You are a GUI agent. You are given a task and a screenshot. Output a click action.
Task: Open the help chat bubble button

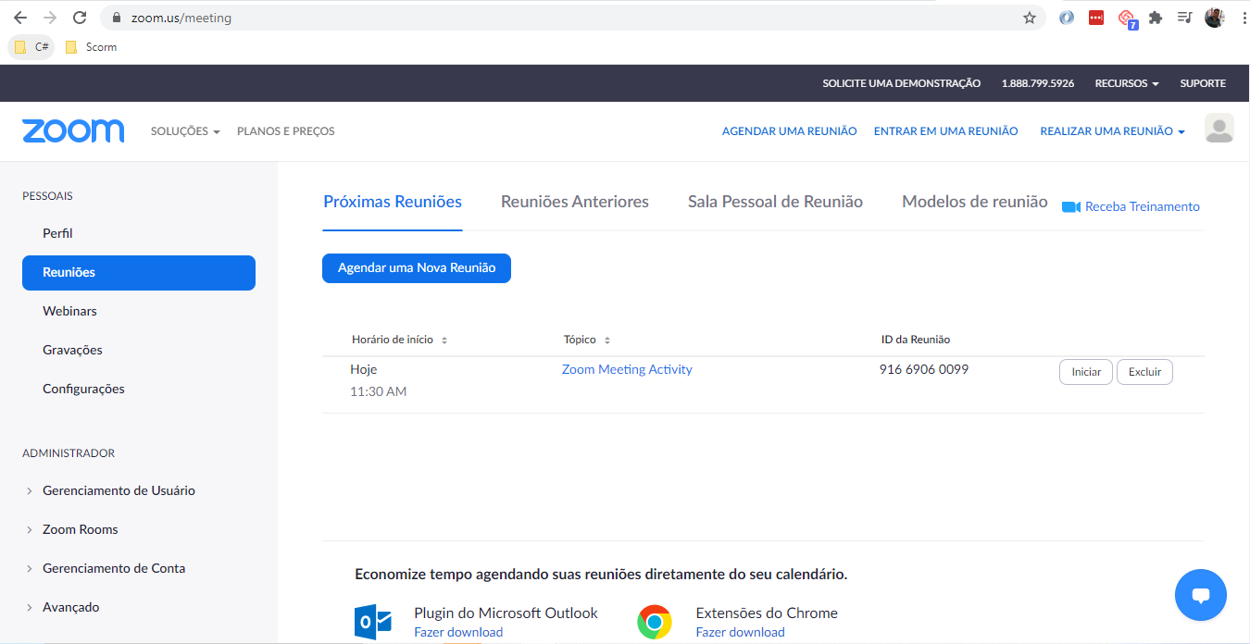coord(1201,595)
